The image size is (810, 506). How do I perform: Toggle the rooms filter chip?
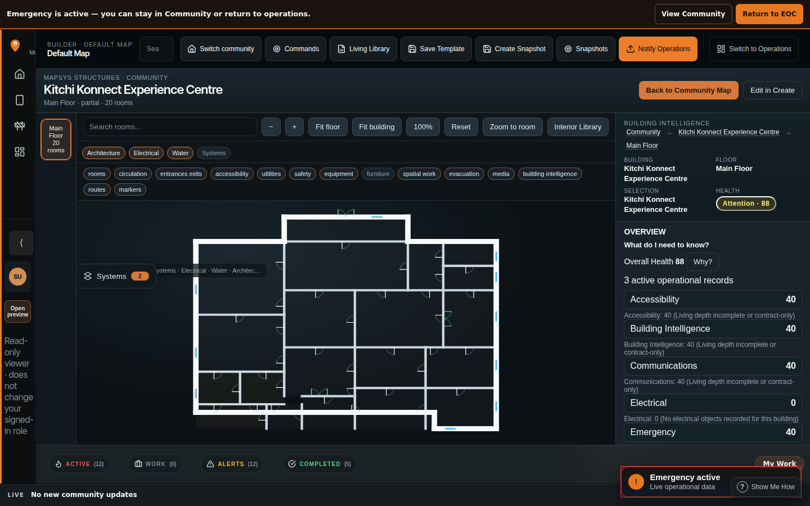(x=97, y=174)
